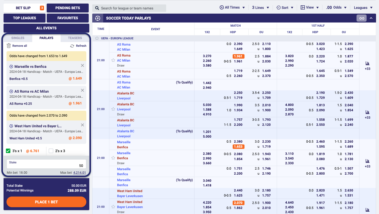Click the Refresh odds icon
Viewport: 379px width, 214px height.
tap(72, 46)
